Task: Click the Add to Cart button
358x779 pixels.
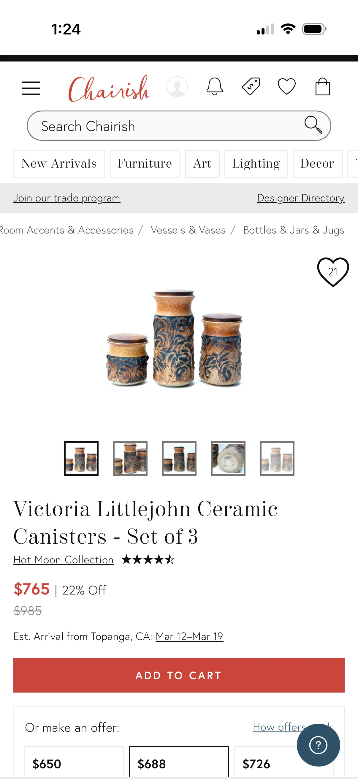Action: pyautogui.click(x=179, y=675)
